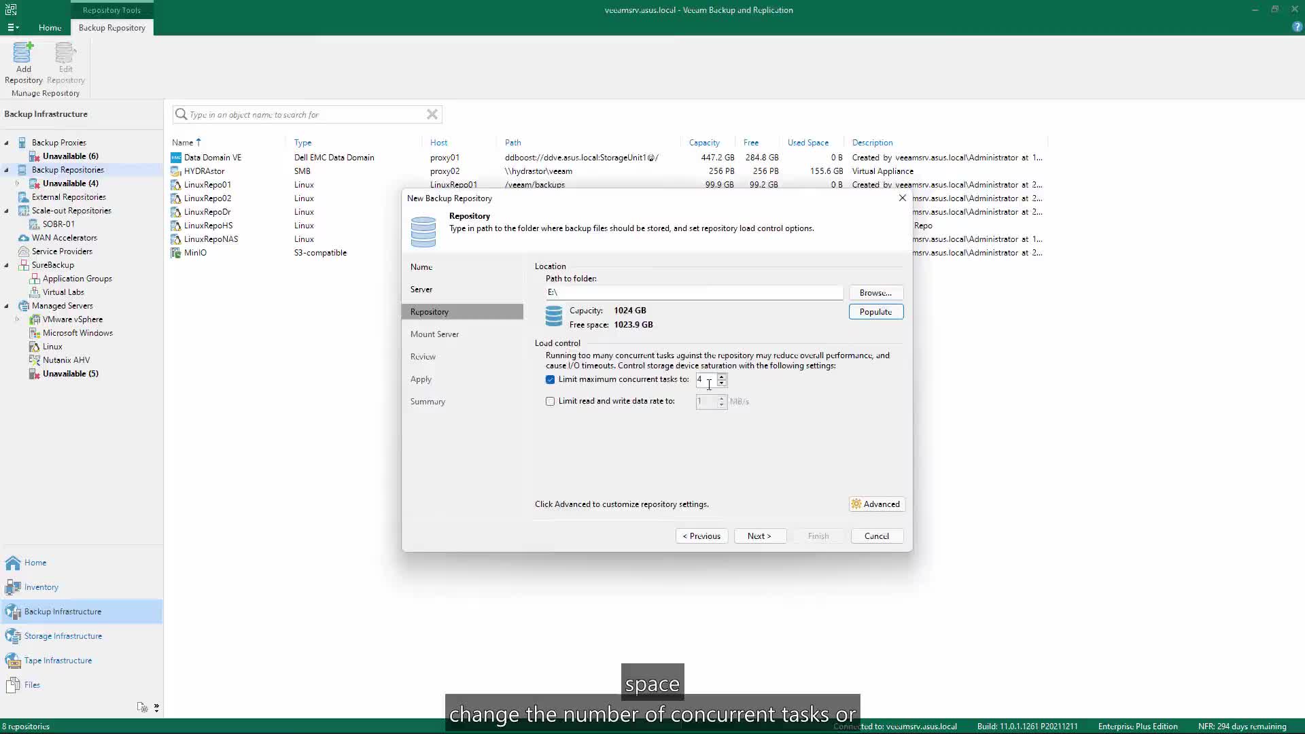Collapse the Scale-out Repositories node

tap(7, 211)
